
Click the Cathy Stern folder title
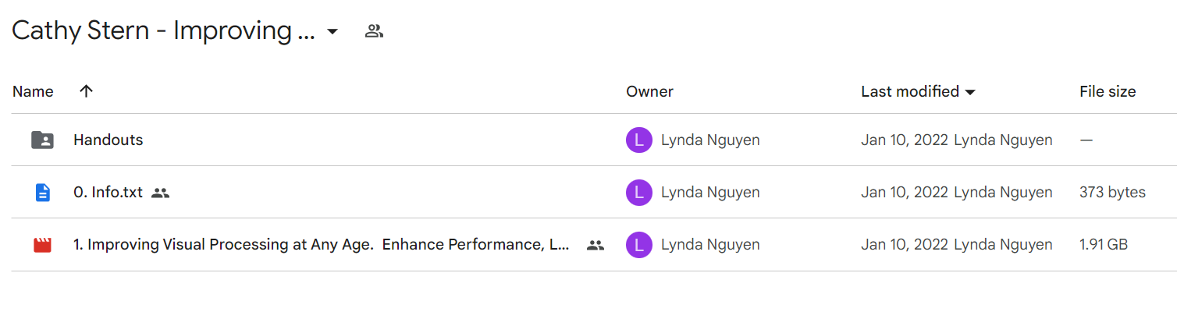(163, 31)
